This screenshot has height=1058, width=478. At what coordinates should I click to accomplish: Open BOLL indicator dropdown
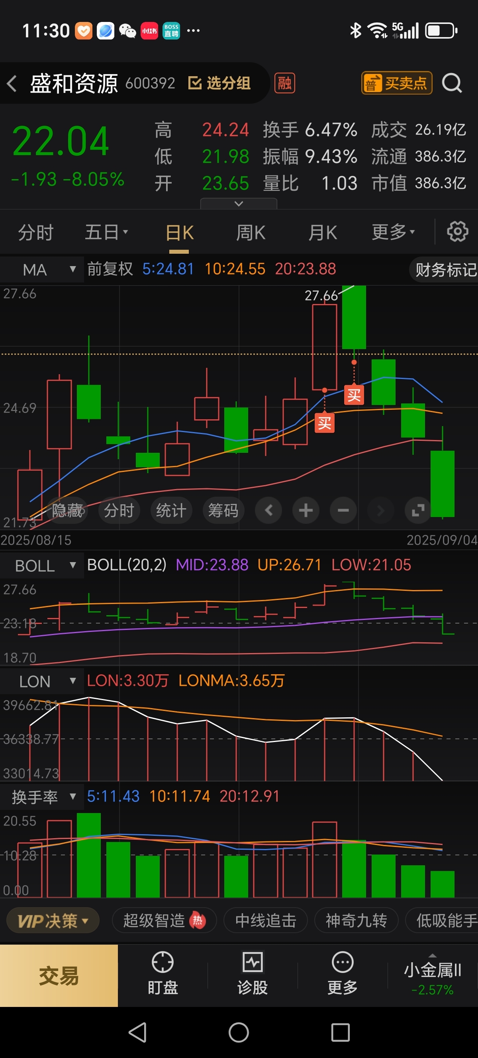click(x=42, y=566)
